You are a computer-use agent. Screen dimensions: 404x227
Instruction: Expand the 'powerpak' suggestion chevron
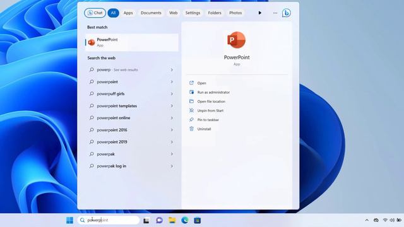point(172,154)
